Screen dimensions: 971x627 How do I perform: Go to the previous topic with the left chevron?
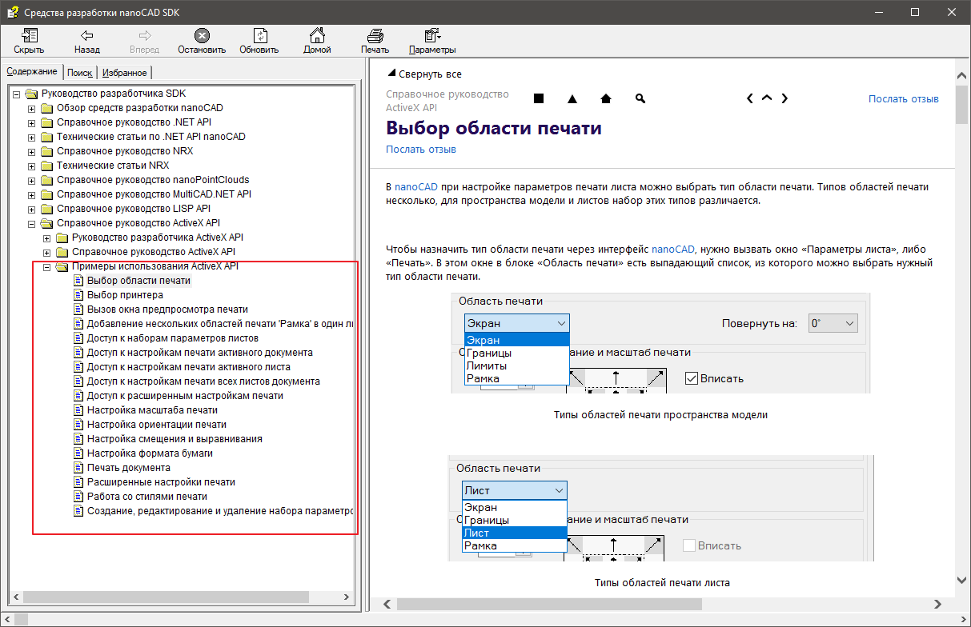tap(750, 98)
